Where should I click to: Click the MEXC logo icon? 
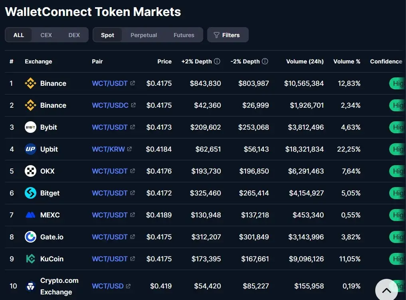point(31,215)
